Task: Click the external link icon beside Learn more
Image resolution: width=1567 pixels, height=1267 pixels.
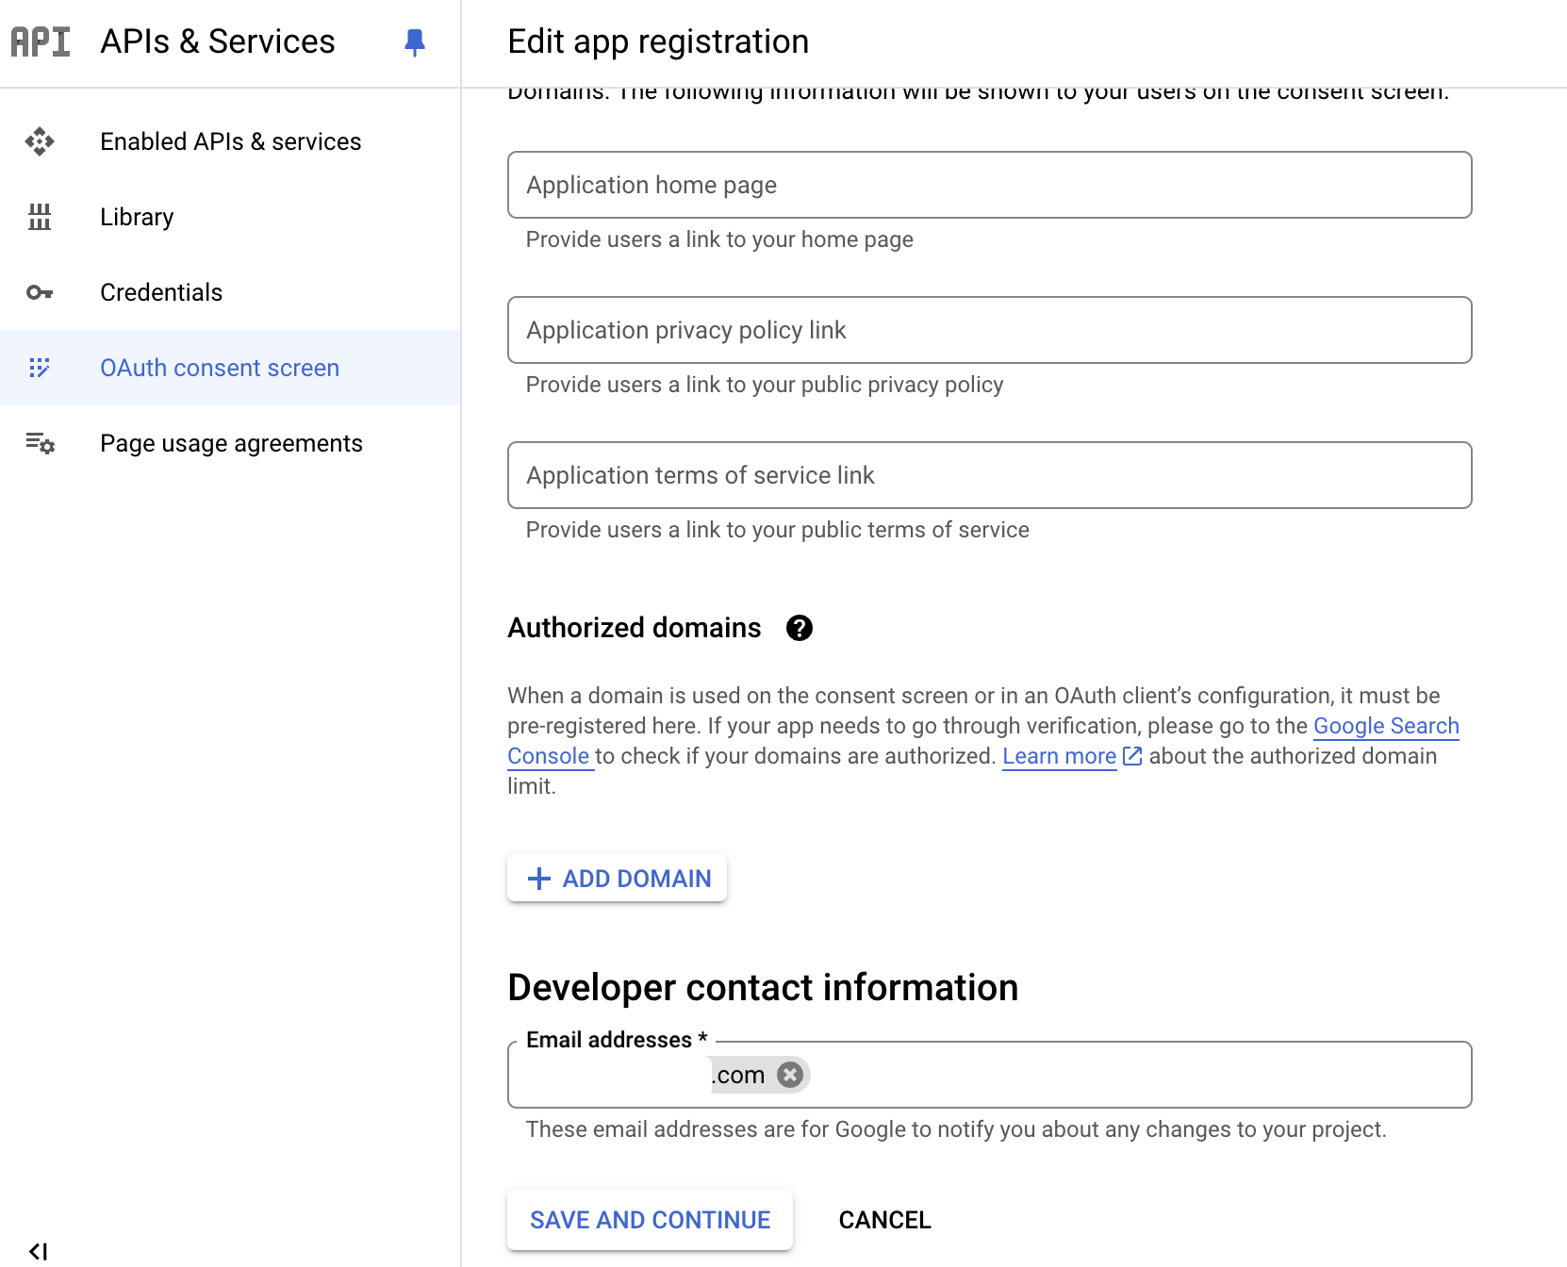Action: tap(1131, 756)
